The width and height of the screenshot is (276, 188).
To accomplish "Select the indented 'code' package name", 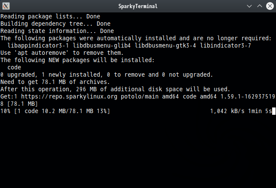I will coord(14,68).
